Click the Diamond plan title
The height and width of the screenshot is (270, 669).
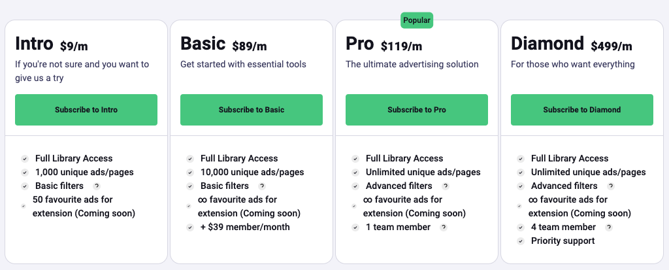click(547, 44)
